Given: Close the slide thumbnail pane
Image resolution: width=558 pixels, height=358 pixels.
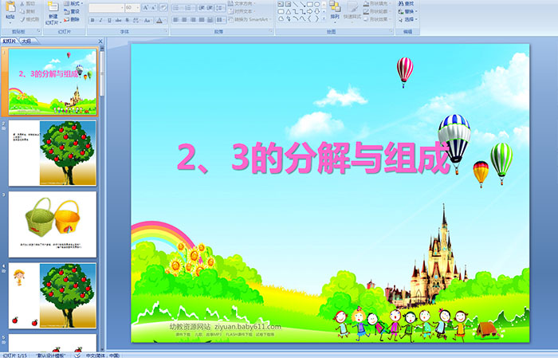Looking at the screenshot, I should pos(100,41).
